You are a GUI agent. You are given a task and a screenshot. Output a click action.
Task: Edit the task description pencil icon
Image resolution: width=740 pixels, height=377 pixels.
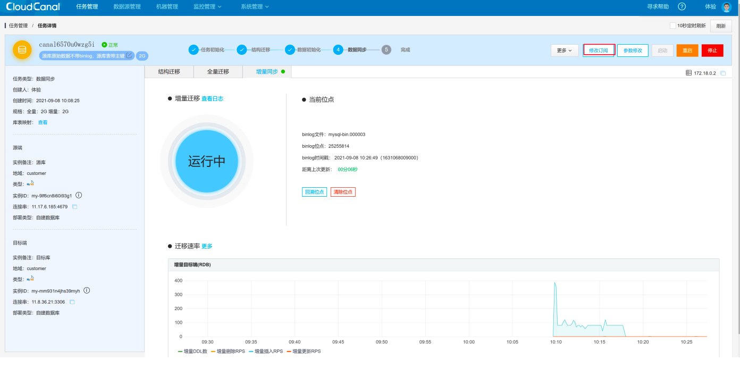tap(129, 55)
